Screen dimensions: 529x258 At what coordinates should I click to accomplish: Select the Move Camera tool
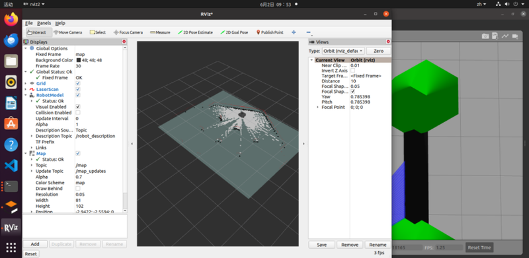click(68, 32)
